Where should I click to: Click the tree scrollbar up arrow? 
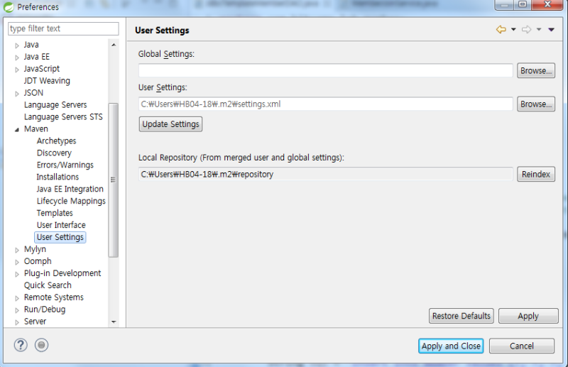pos(114,45)
